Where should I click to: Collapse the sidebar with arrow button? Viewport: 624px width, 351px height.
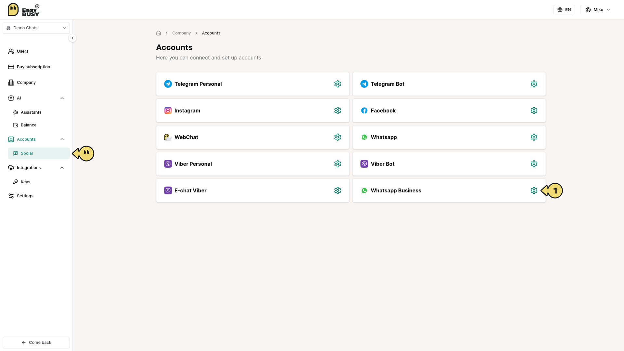(72, 38)
